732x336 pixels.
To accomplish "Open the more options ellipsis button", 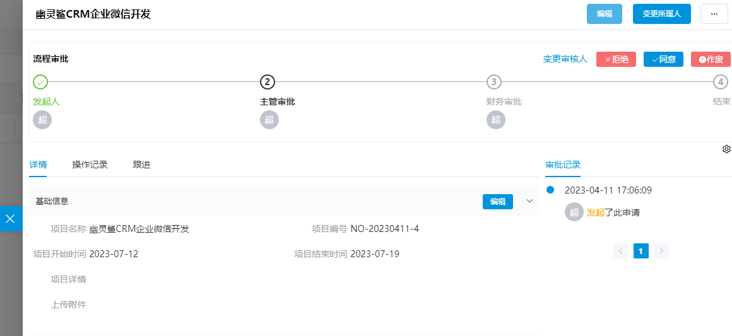I will tap(714, 14).
